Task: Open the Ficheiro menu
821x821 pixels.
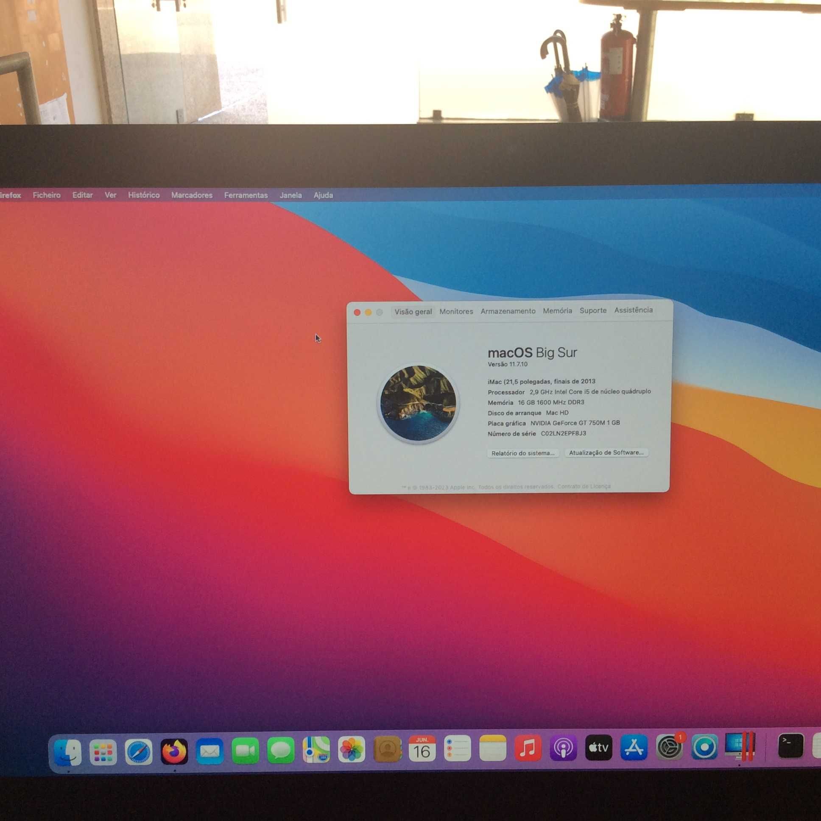Action: (47, 195)
